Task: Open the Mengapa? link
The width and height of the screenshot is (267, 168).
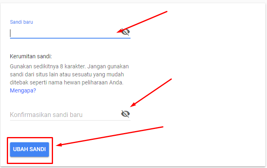Action: [x=23, y=90]
